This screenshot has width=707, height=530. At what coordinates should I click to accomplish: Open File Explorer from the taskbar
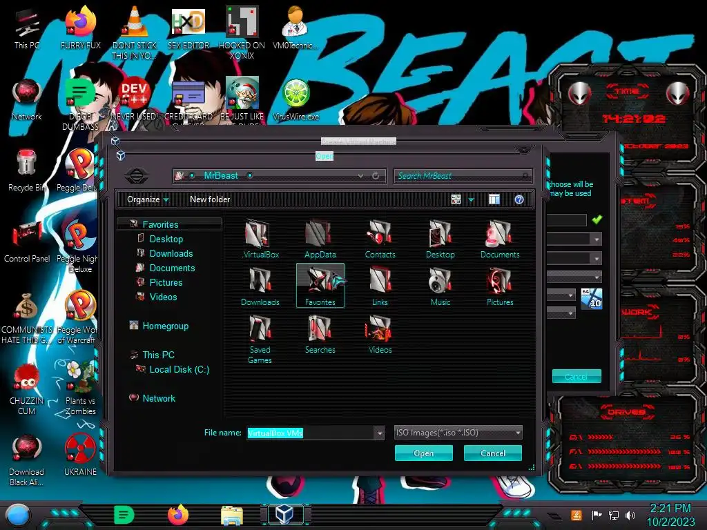pyautogui.click(x=232, y=515)
